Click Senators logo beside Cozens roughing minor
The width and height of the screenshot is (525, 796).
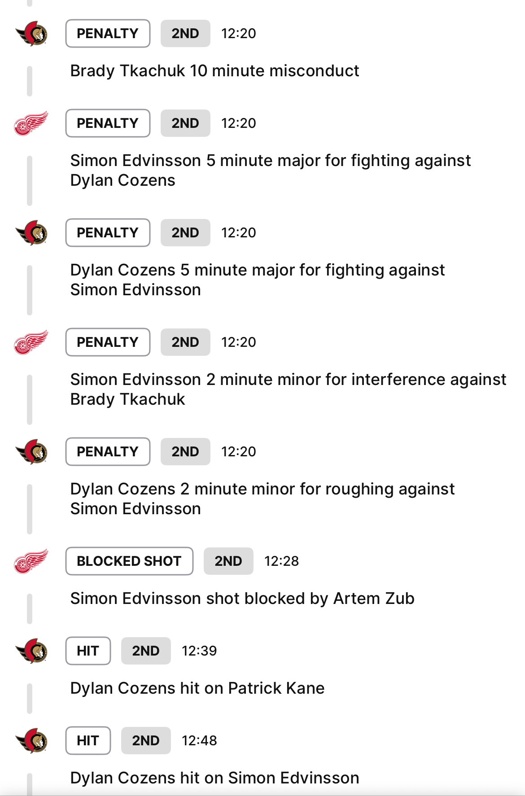pyautogui.click(x=31, y=452)
